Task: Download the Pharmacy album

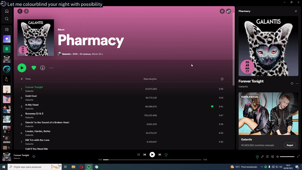Action: (x=43, y=68)
